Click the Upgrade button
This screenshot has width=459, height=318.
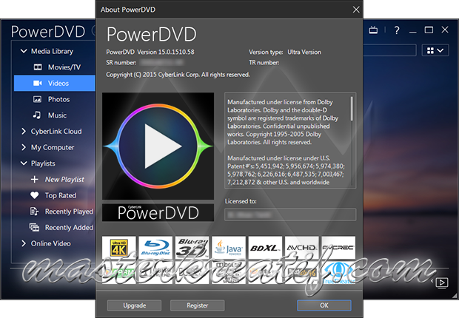click(x=134, y=305)
